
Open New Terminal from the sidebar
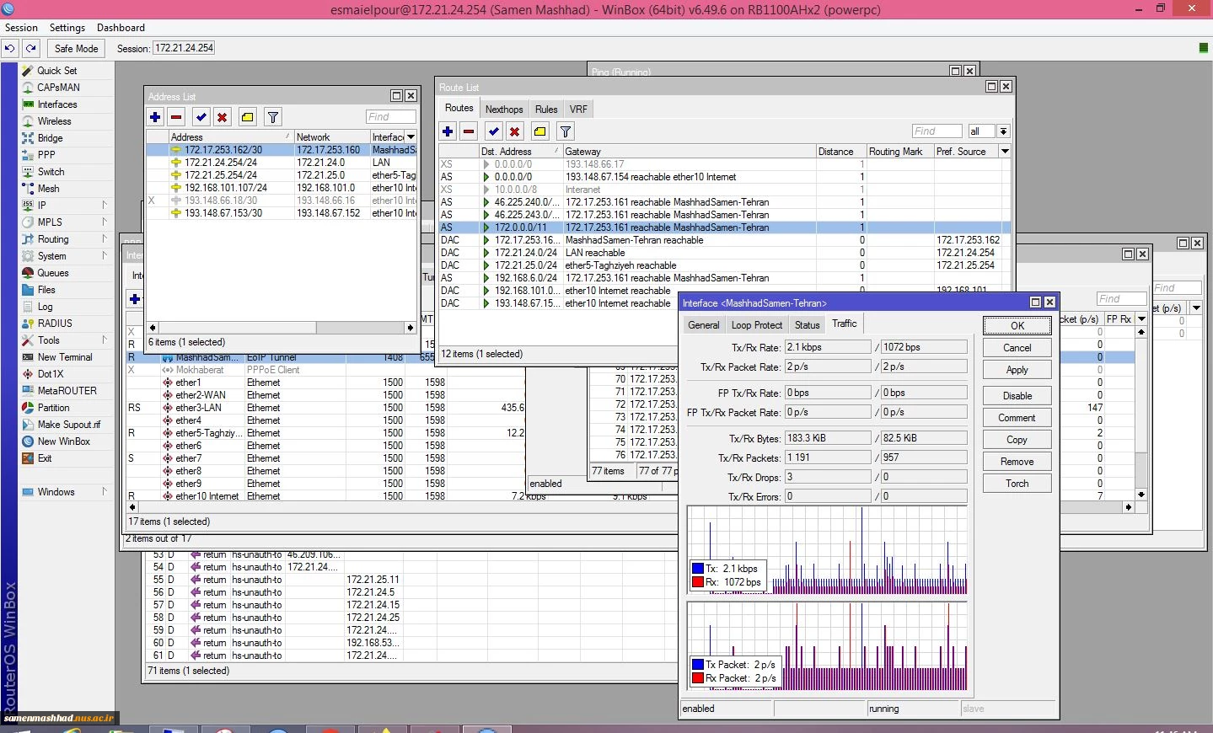click(x=65, y=357)
